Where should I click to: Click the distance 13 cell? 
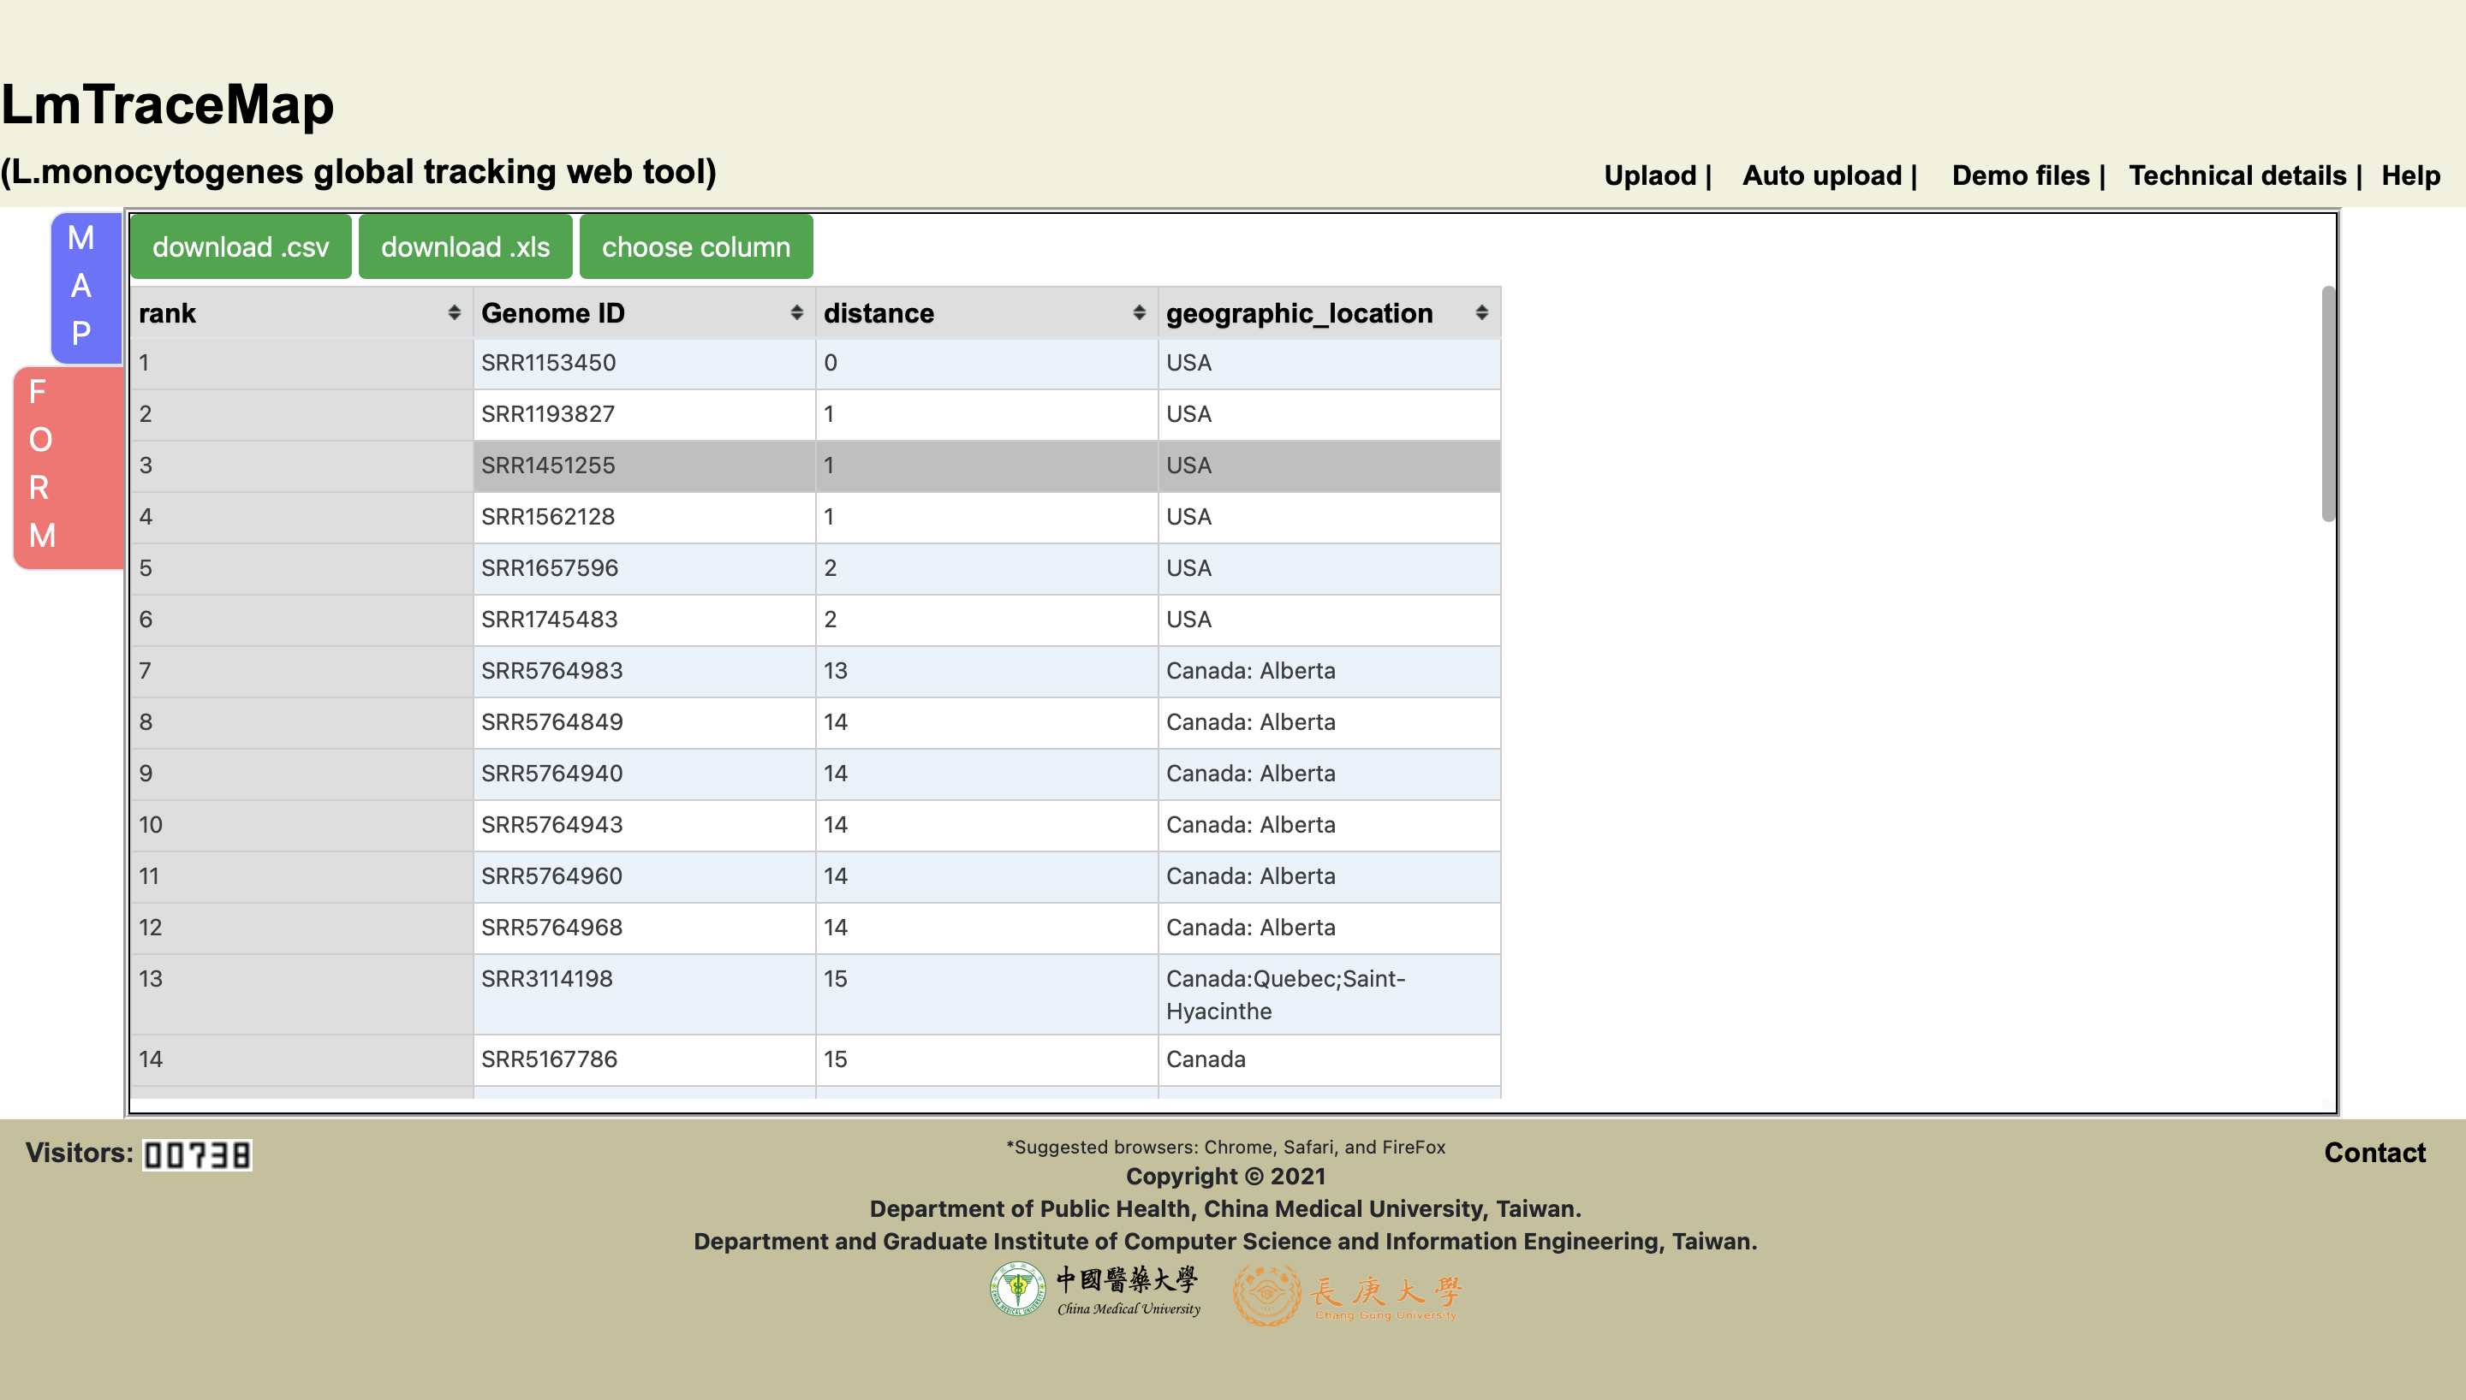pyautogui.click(x=986, y=671)
